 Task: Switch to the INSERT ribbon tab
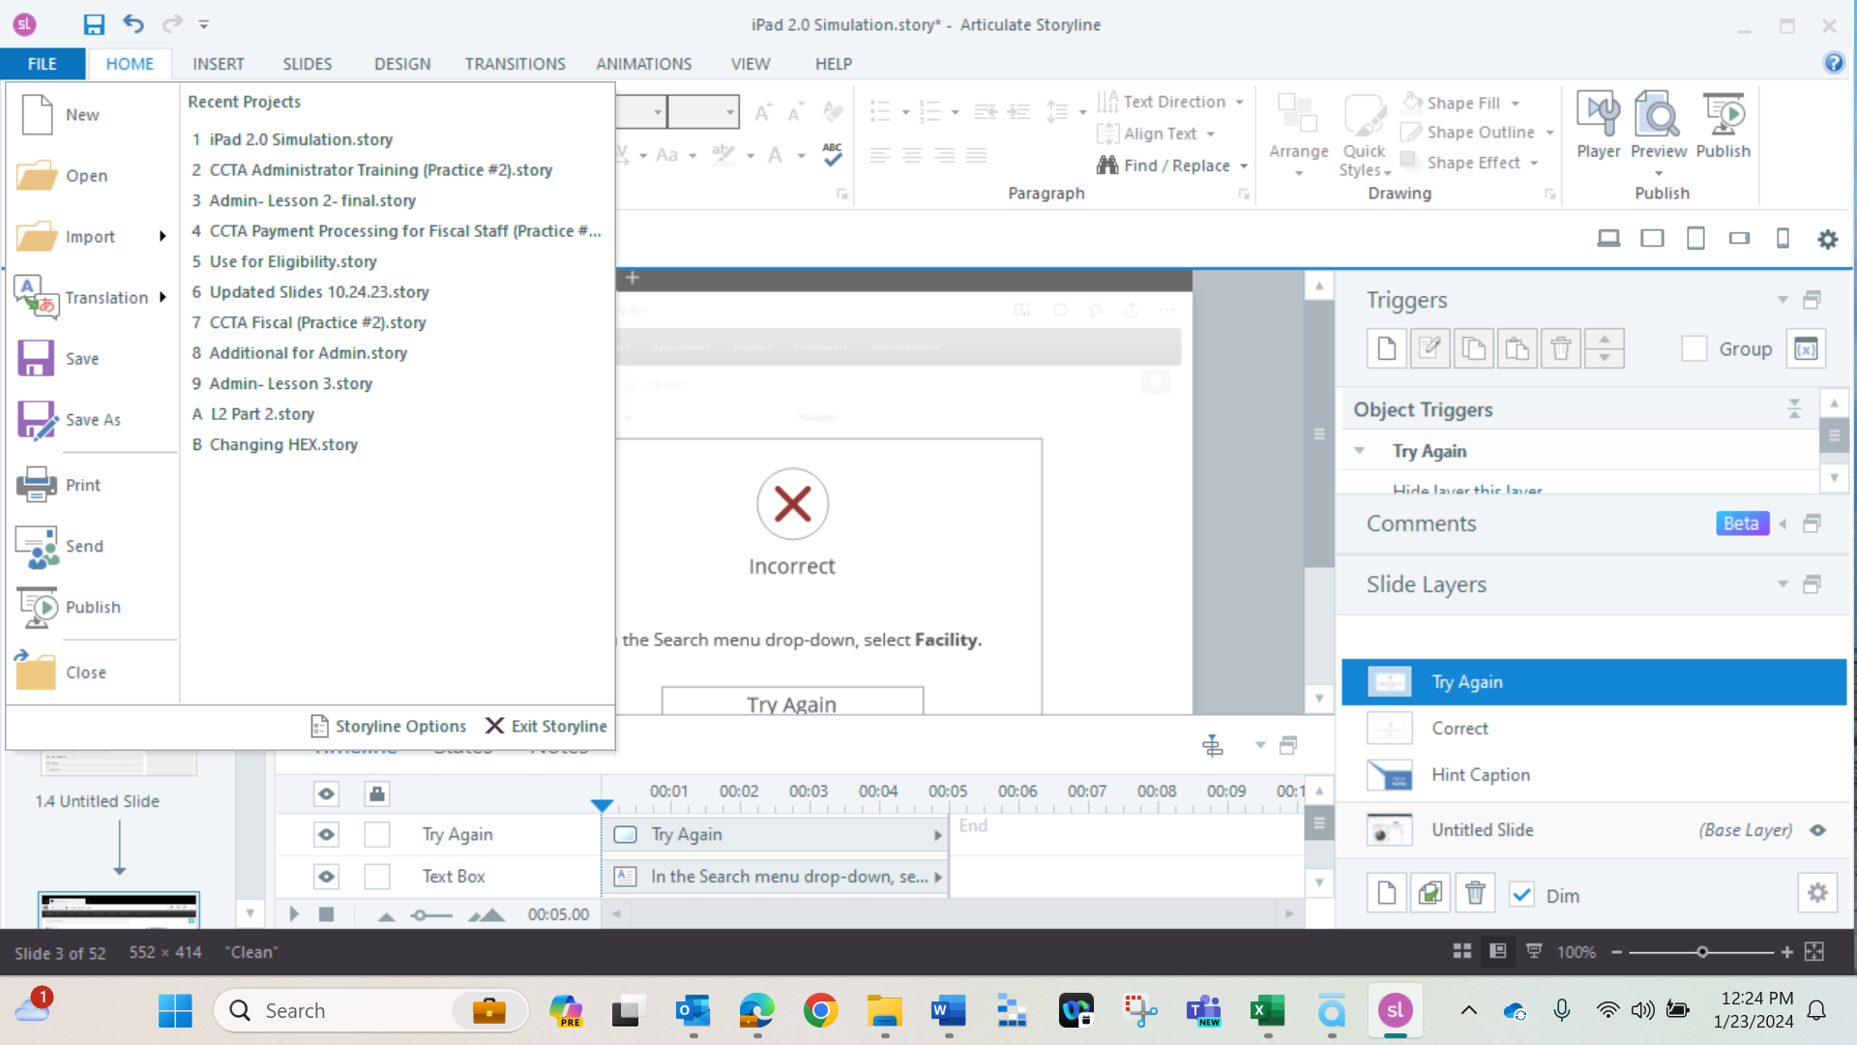coord(218,64)
